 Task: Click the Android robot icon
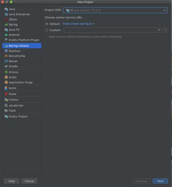pos(6,35)
